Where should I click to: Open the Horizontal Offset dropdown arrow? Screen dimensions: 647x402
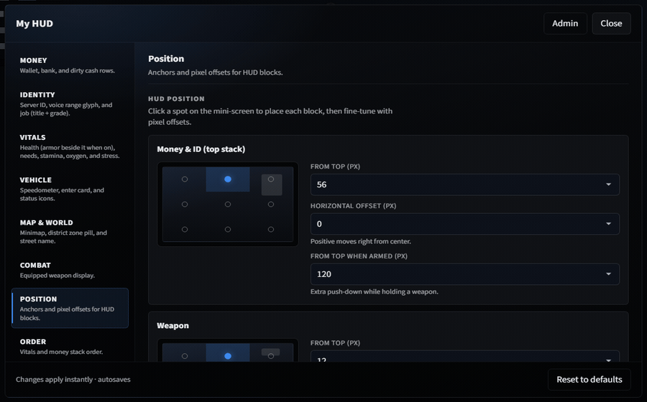[608, 224]
